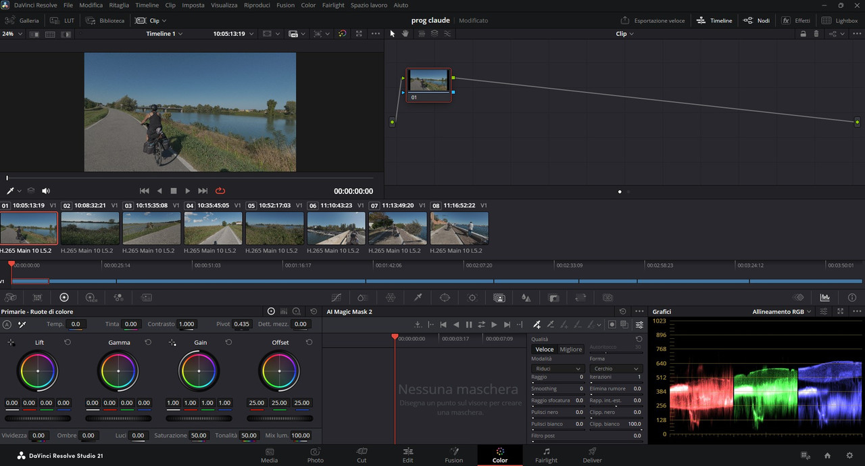Open the HDR color wheels palette
865x466 pixels.
pos(91,298)
